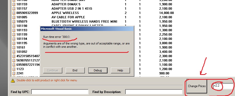235x96 pixels.
Task: Click UPC code 4523158515487
Action: coord(28,56)
